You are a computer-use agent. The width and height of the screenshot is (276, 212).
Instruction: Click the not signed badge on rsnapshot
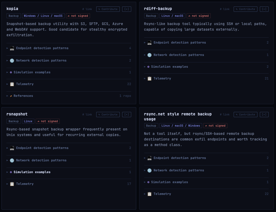click(47, 121)
